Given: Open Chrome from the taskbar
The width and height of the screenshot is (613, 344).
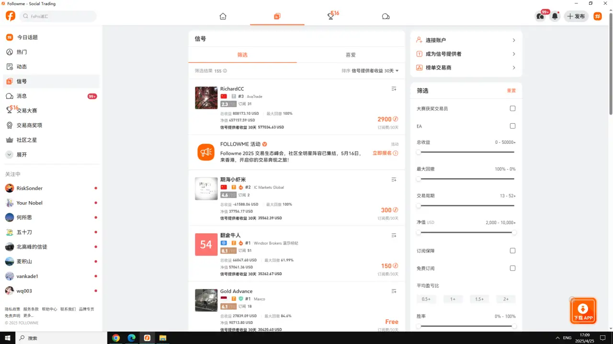Looking at the screenshot, I should [115, 338].
